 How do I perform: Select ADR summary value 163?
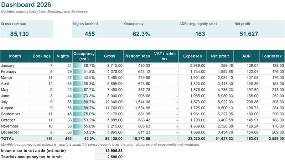[200, 34]
